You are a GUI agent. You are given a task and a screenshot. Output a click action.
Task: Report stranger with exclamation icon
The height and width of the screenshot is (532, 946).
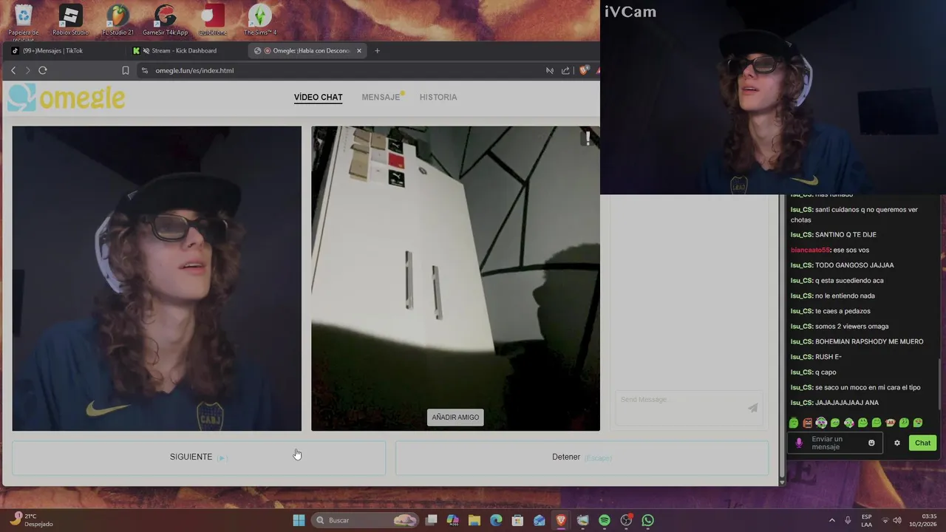tap(588, 137)
